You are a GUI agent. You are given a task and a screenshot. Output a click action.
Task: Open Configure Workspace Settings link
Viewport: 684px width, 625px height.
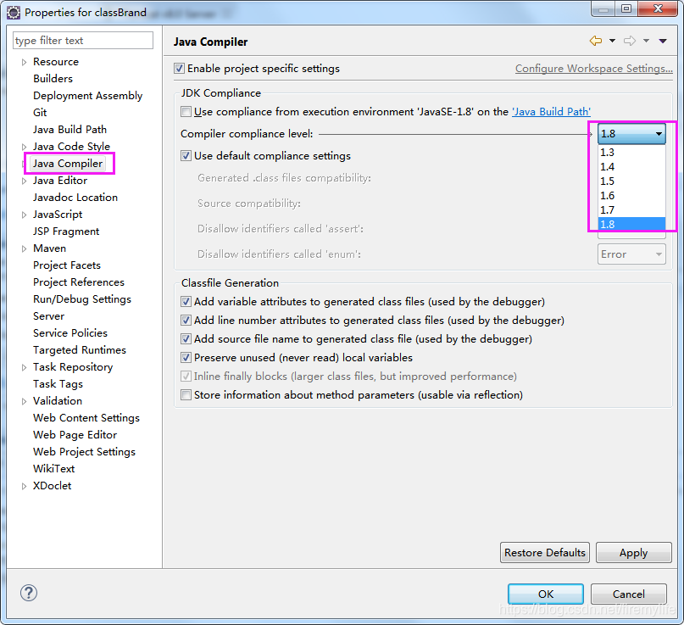click(593, 69)
